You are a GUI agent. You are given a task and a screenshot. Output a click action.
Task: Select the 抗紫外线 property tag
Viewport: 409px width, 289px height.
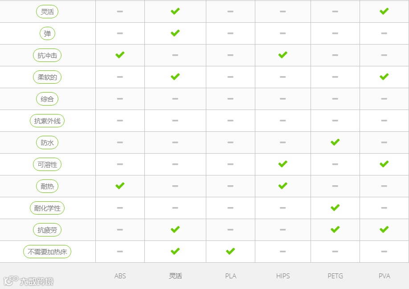(47, 121)
